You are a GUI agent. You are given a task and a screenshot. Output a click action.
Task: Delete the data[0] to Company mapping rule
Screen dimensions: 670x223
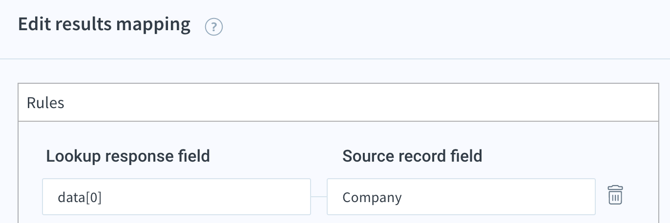click(x=615, y=195)
